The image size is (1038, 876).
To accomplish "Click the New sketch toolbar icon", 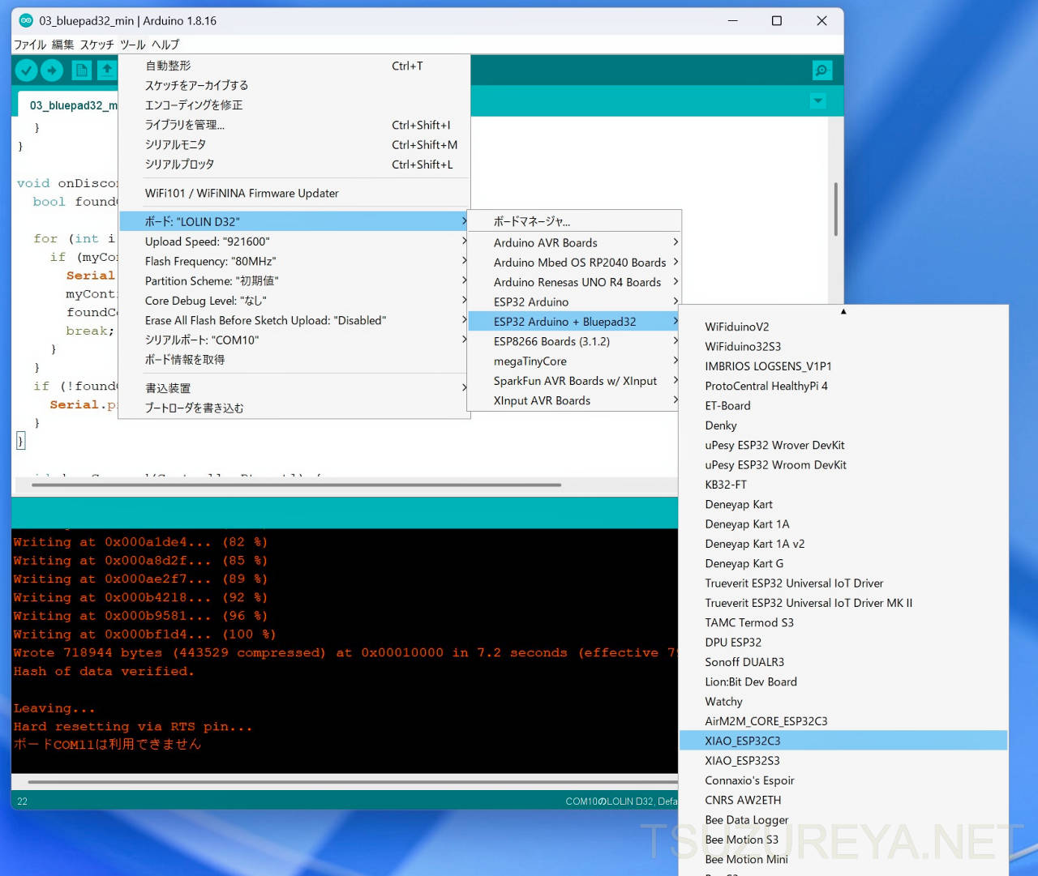I will point(82,71).
